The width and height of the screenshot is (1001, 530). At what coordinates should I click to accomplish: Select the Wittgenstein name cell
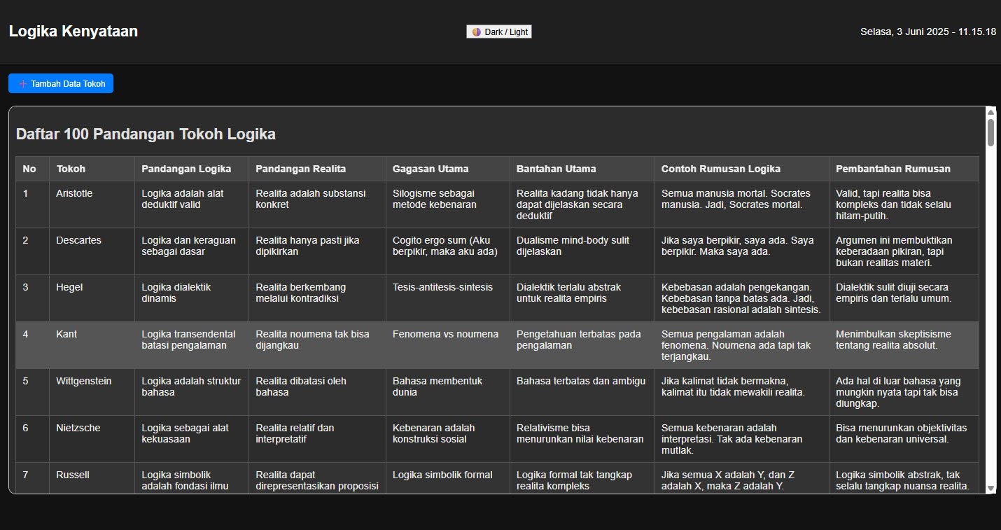click(92, 392)
